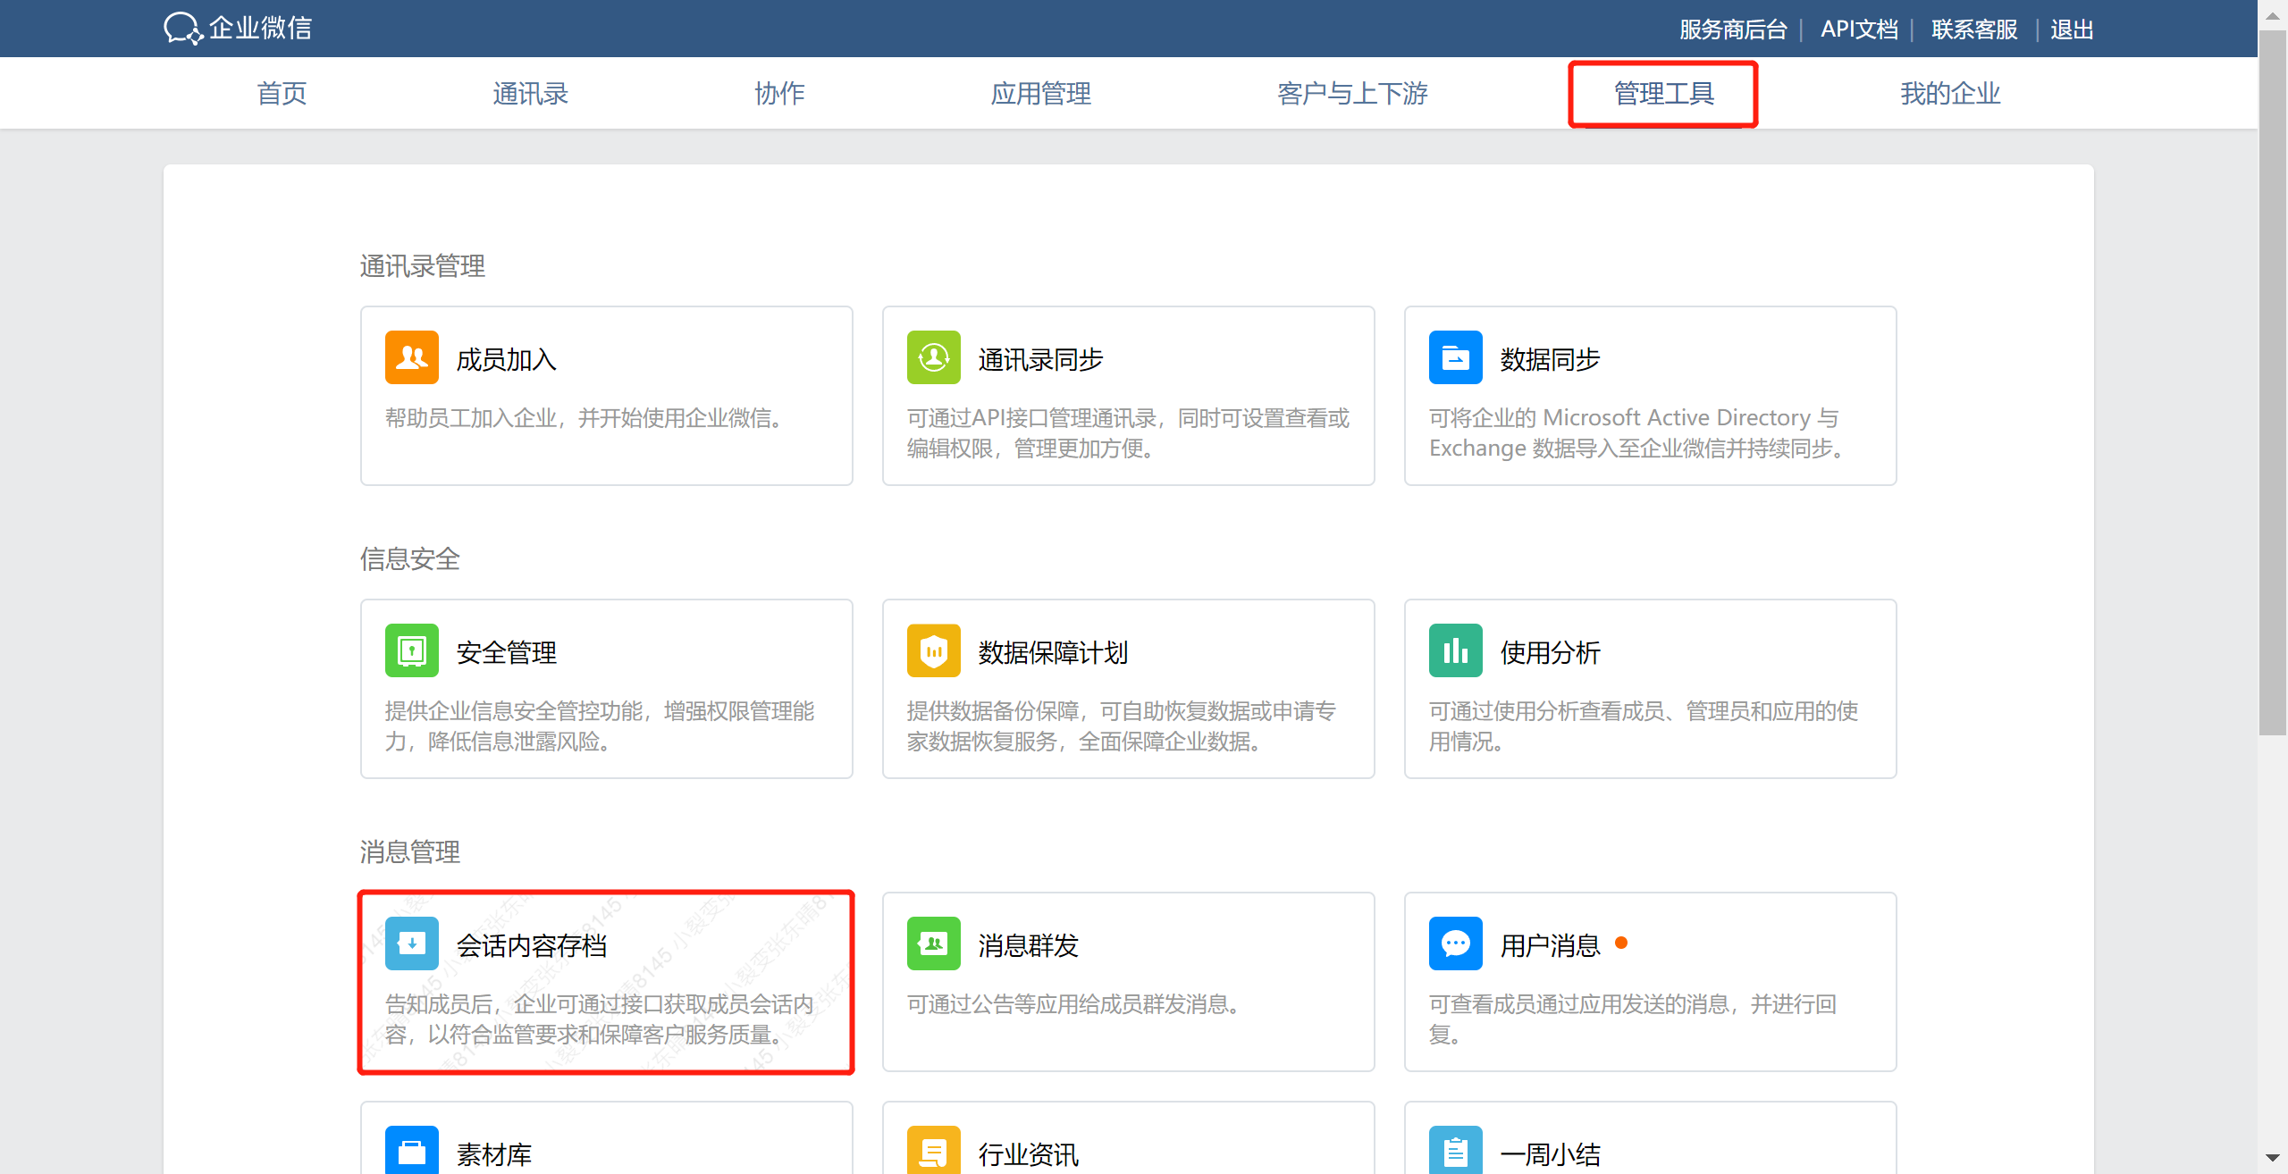Click the 一周小结 card title
Viewport: 2288px width, 1174px height.
click(x=1551, y=1154)
